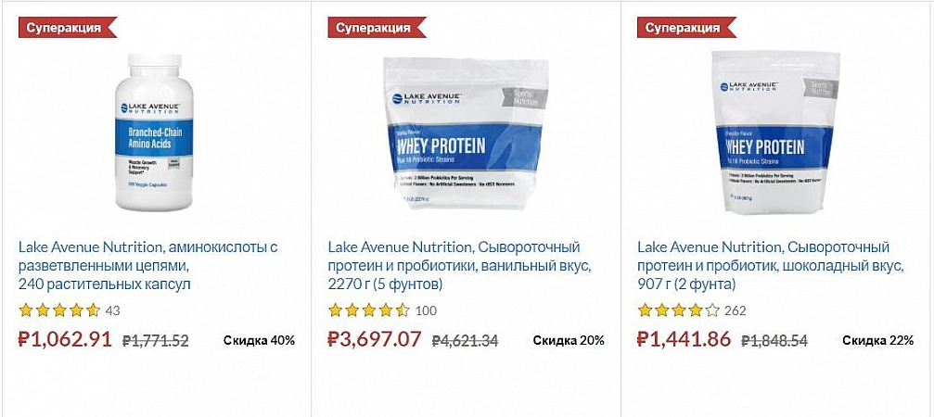Click the star rating for chocolate whey protein
934x417 pixels.
[x=679, y=310]
